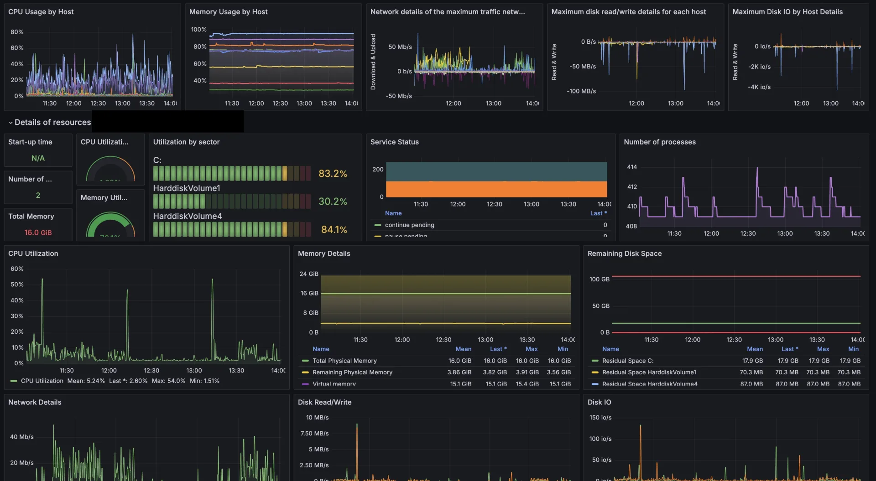Click the 16.0 GiB Total Memory value
This screenshot has height=481, width=876.
click(x=38, y=233)
